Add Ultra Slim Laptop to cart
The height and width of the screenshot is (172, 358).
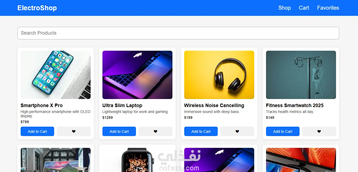[119, 131]
